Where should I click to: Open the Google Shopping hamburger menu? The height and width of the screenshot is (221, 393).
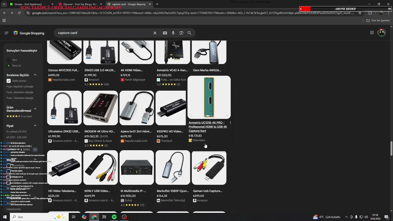(6, 33)
